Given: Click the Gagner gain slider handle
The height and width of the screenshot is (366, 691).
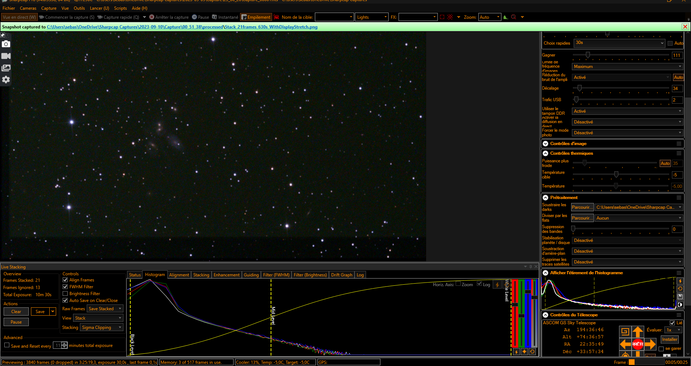Looking at the screenshot, I should coord(588,55).
